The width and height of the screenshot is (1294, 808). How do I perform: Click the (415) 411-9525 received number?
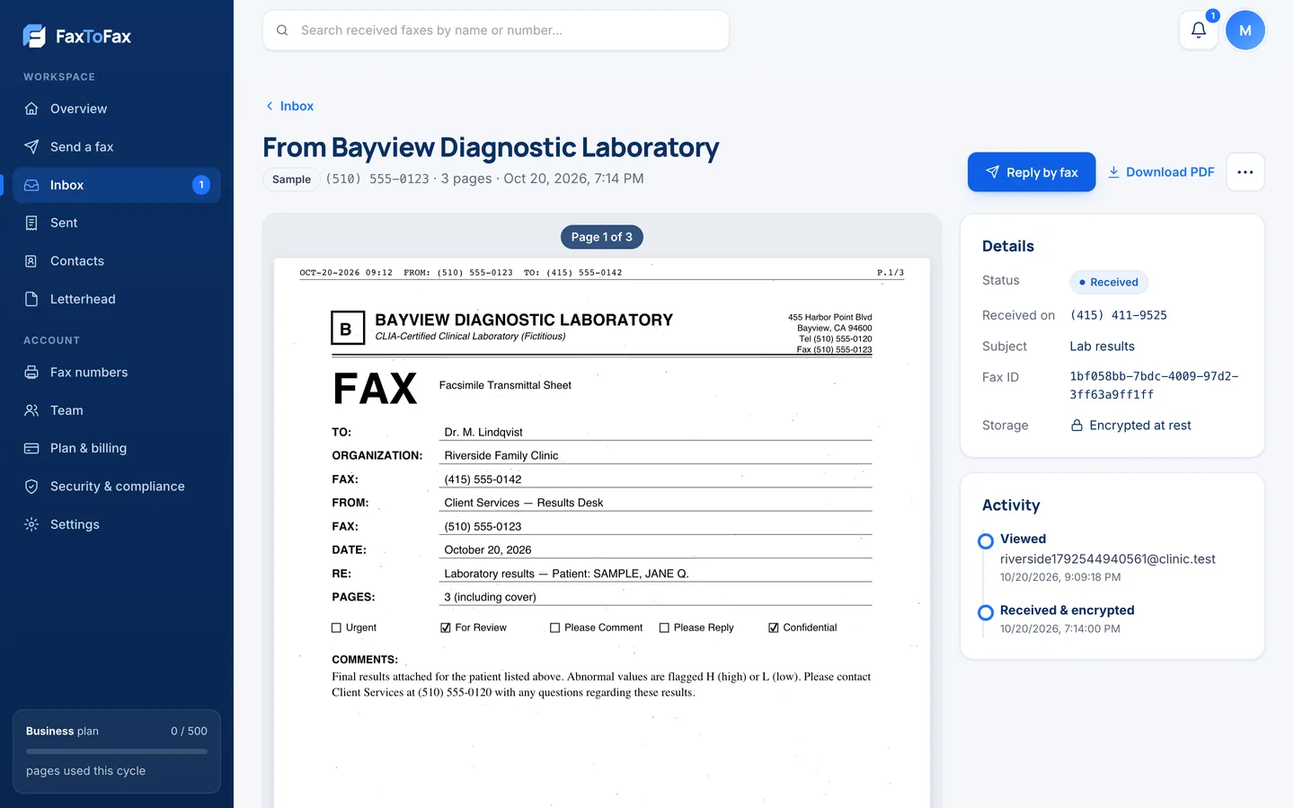coord(1118,315)
